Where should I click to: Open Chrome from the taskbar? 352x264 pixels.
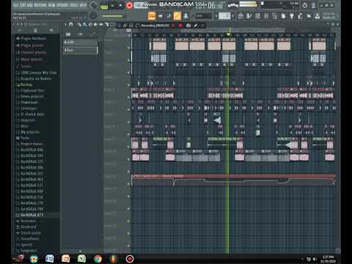(98, 259)
